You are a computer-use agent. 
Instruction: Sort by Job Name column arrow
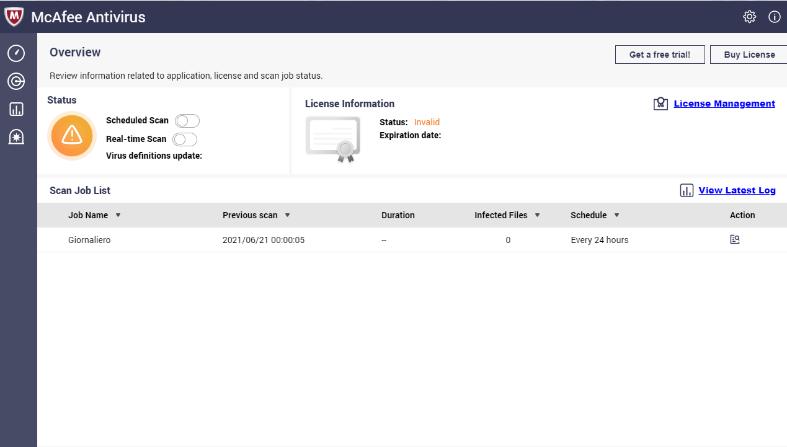coord(118,216)
